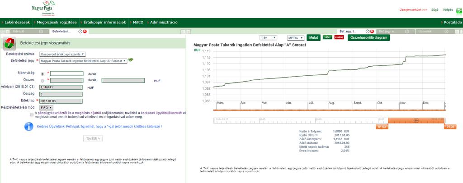Click the Összeg field showing 0

(x=61, y=94)
